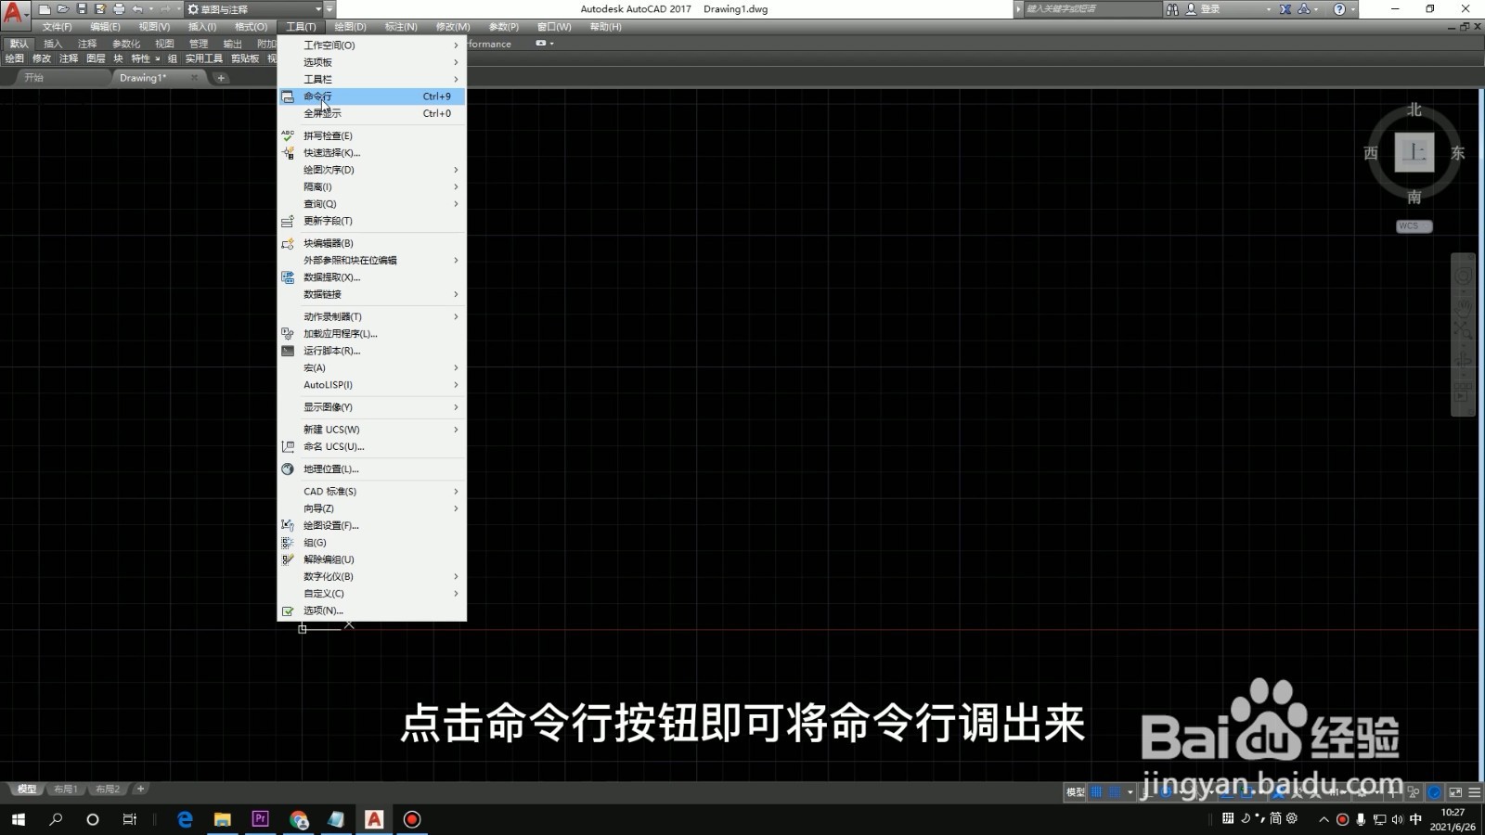Click the Redo arrow icon
This screenshot has height=835, width=1485.
pyautogui.click(x=165, y=8)
